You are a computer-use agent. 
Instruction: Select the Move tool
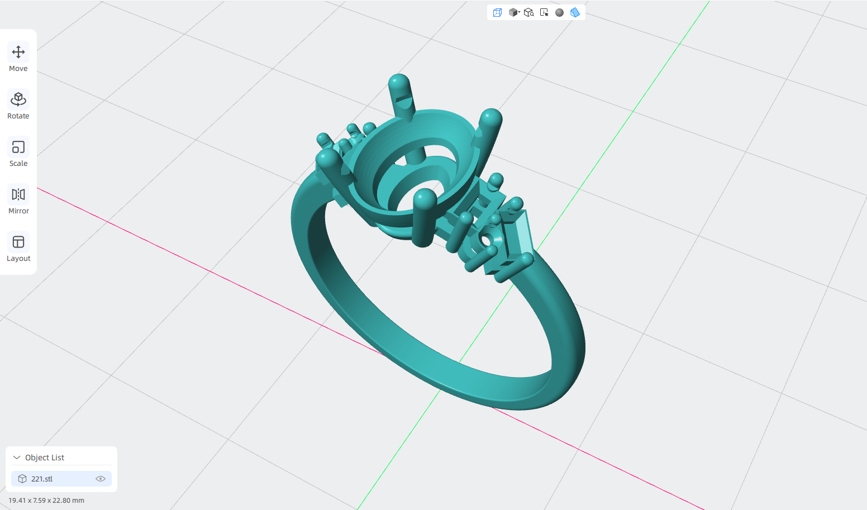(x=18, y=58)
